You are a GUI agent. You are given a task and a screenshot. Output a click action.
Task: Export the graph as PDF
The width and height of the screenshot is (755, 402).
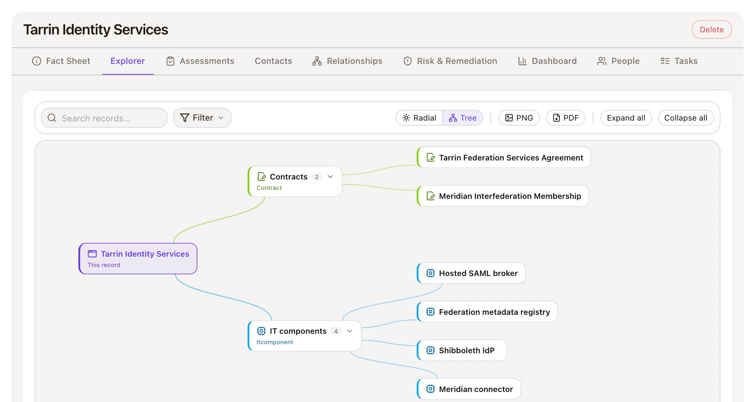click(x=565, y=118)
